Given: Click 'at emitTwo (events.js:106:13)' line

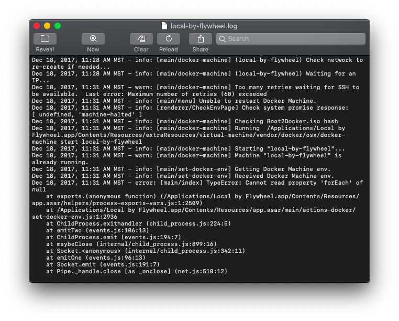Looking at the screenshot, I should pos(97,230).
